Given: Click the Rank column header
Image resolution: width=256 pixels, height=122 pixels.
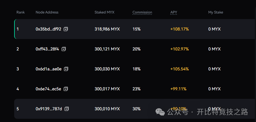Looking at the screenshot, I should pyautogui.click(x=21, y=12).
